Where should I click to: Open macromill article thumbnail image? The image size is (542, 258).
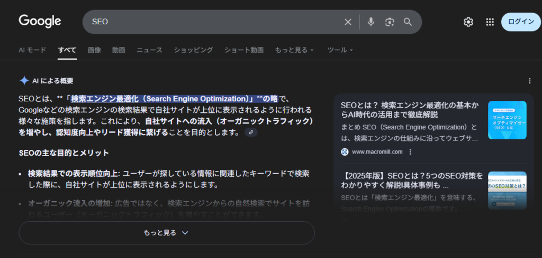pyautogui.click(x=507, y=120)
